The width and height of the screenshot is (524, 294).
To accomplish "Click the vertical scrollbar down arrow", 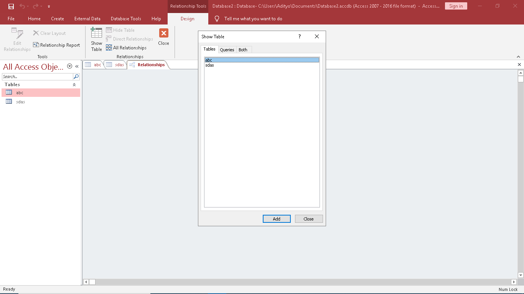I will (521, 275).
